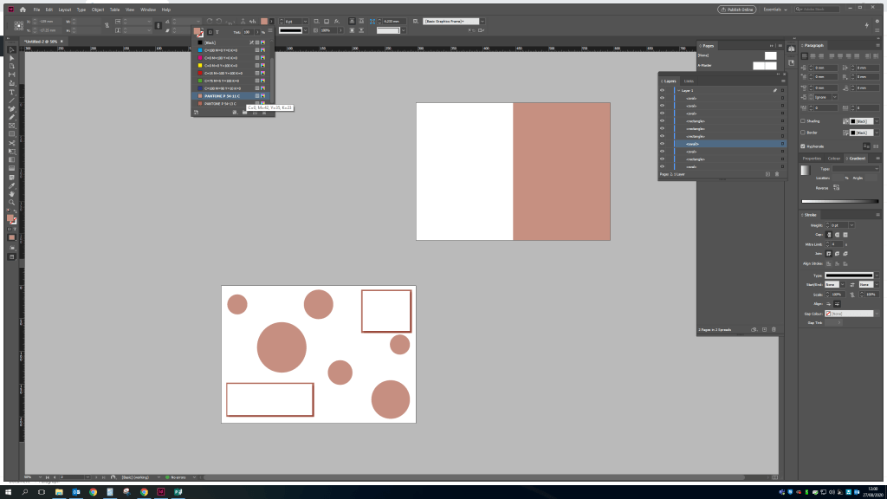
Task: Open the Essentials workspace dropdown
Action: pyautogui.click(x=776, y=10)
